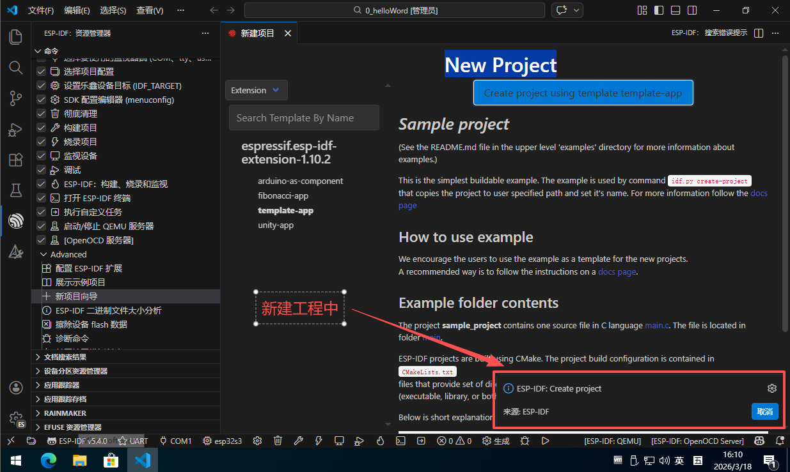Click the lightning flash icon in status bar
The height and width of the screenshot is (472, 790).
(319, 441)
